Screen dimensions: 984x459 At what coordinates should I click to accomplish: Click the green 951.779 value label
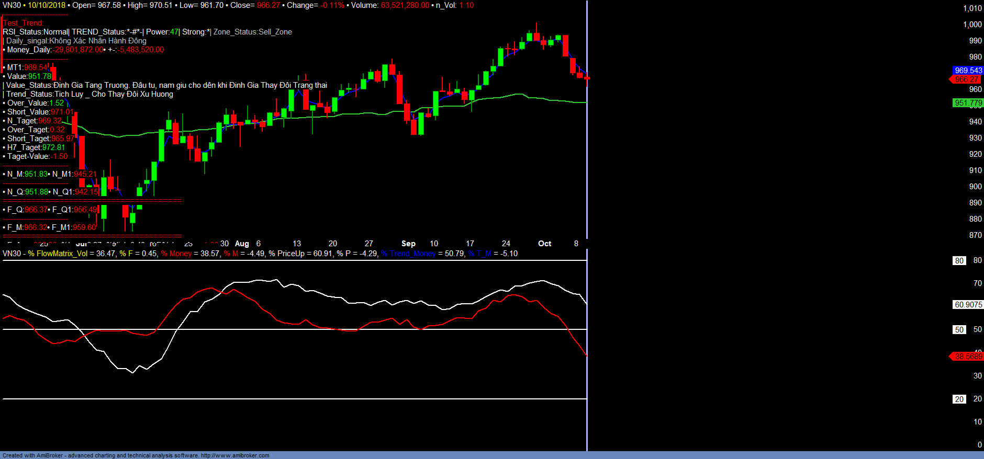(968, 103)
